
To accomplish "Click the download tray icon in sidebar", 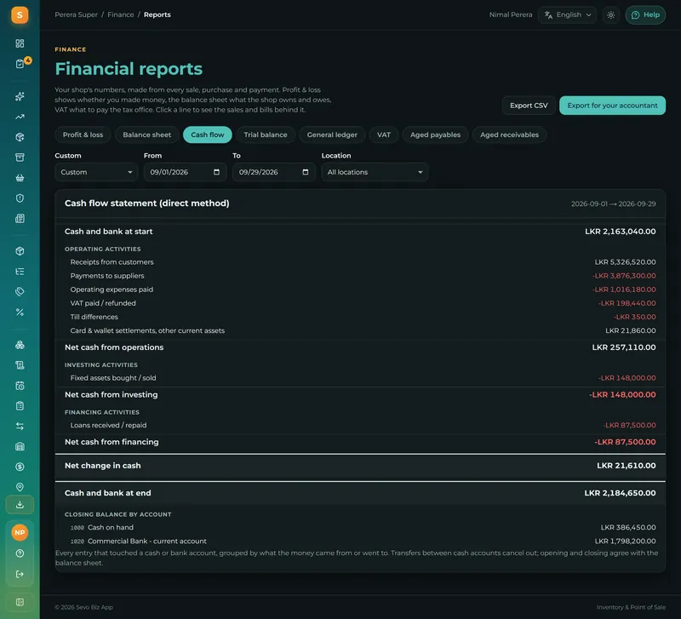I will 20,505.
